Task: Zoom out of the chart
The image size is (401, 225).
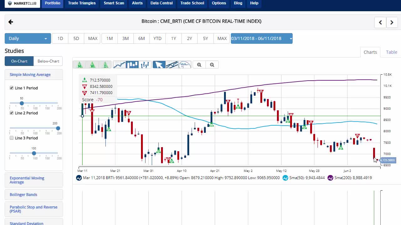Action: click(x=212, y=65)
